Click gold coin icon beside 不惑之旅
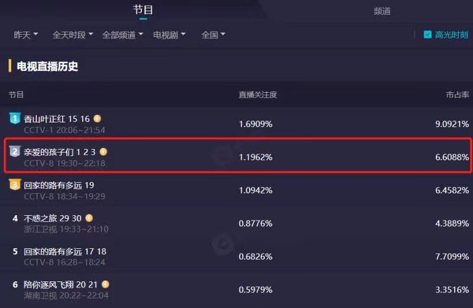Viewport: 473px width, 308px height. 89,218
